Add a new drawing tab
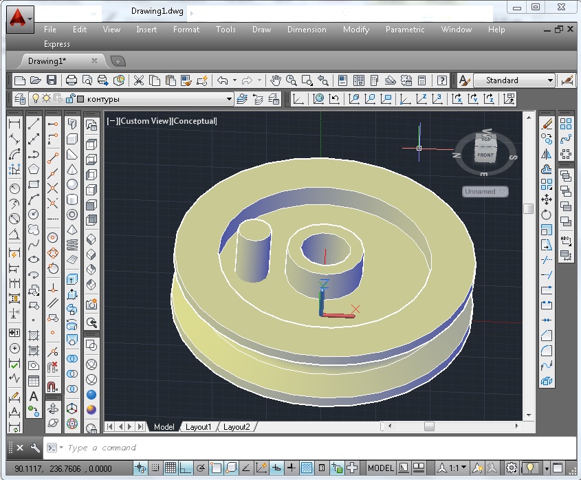 (118, 61)
